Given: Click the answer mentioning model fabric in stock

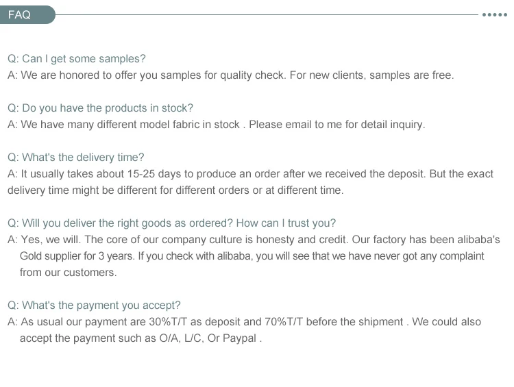Looking at the screenshot, I should (x=216, y=125).
